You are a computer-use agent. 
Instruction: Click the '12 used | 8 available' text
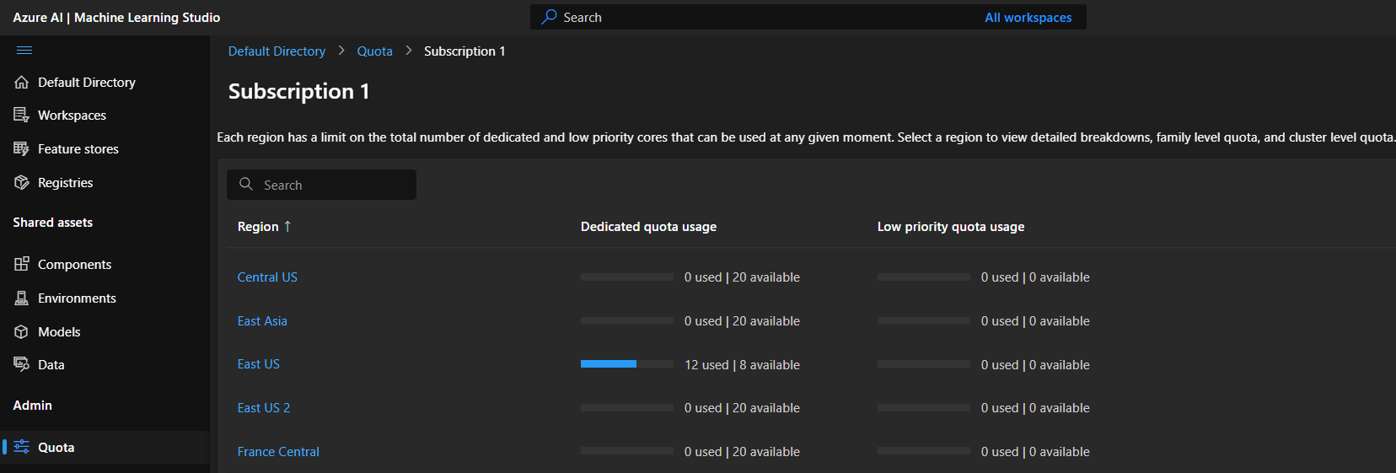(742, 365)
